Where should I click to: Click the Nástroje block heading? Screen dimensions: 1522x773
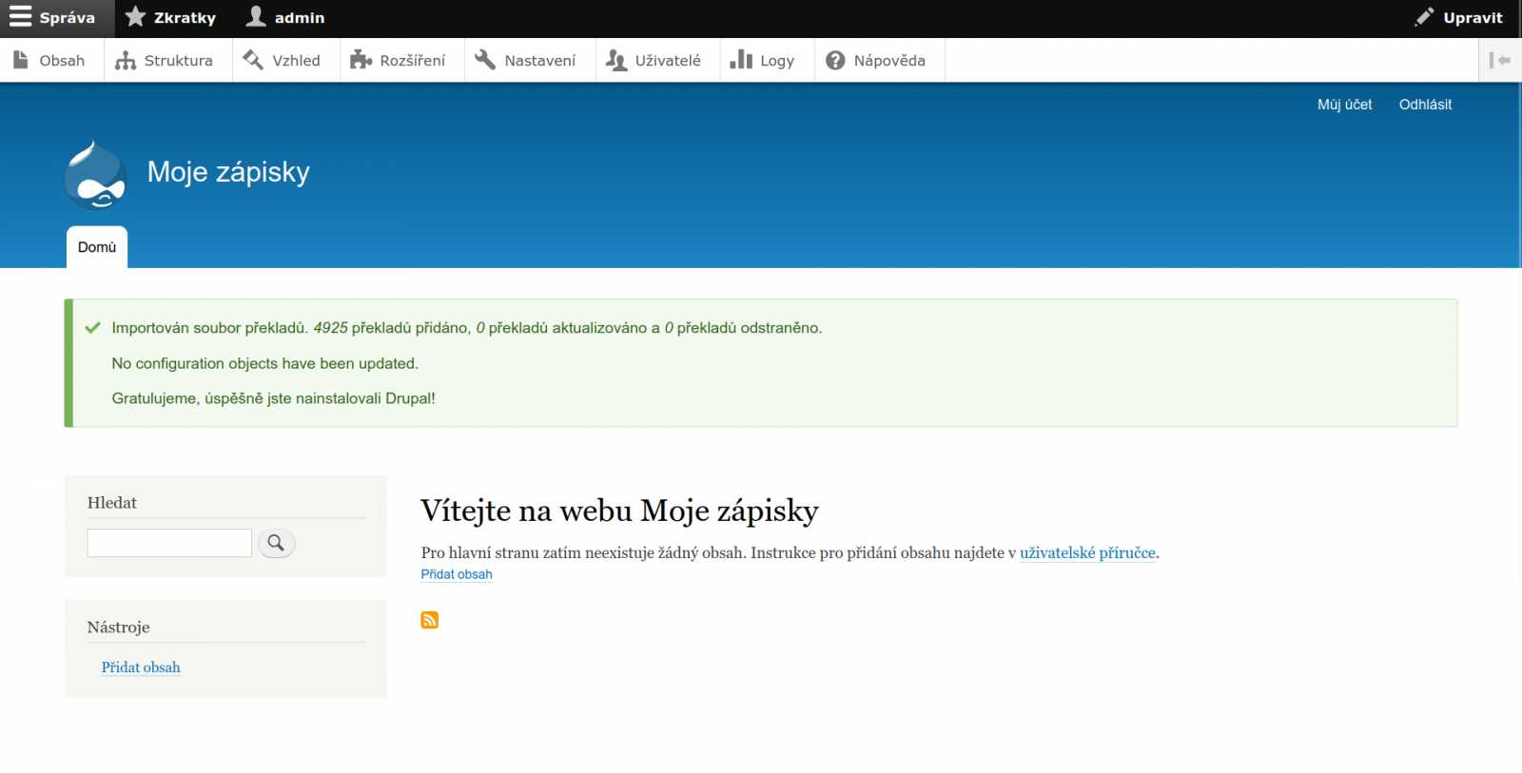pos(118,628)
